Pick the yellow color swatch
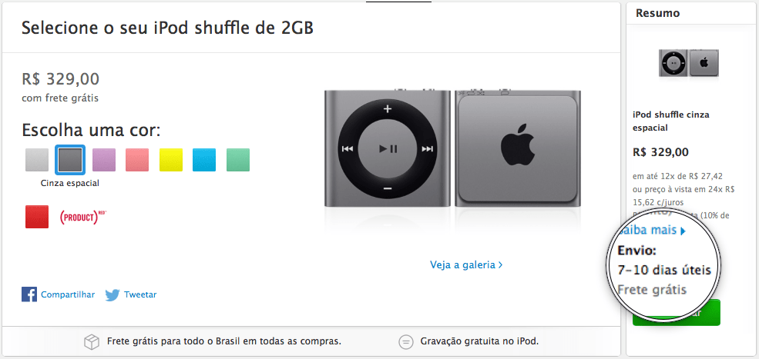Screen dimensions: 759x359 pyautogui.click(x=171, y=160)
